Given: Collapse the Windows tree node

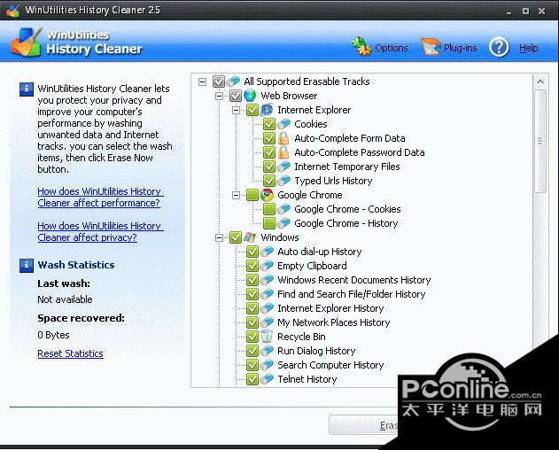Looking at the screenshot, I should point(219,237).
